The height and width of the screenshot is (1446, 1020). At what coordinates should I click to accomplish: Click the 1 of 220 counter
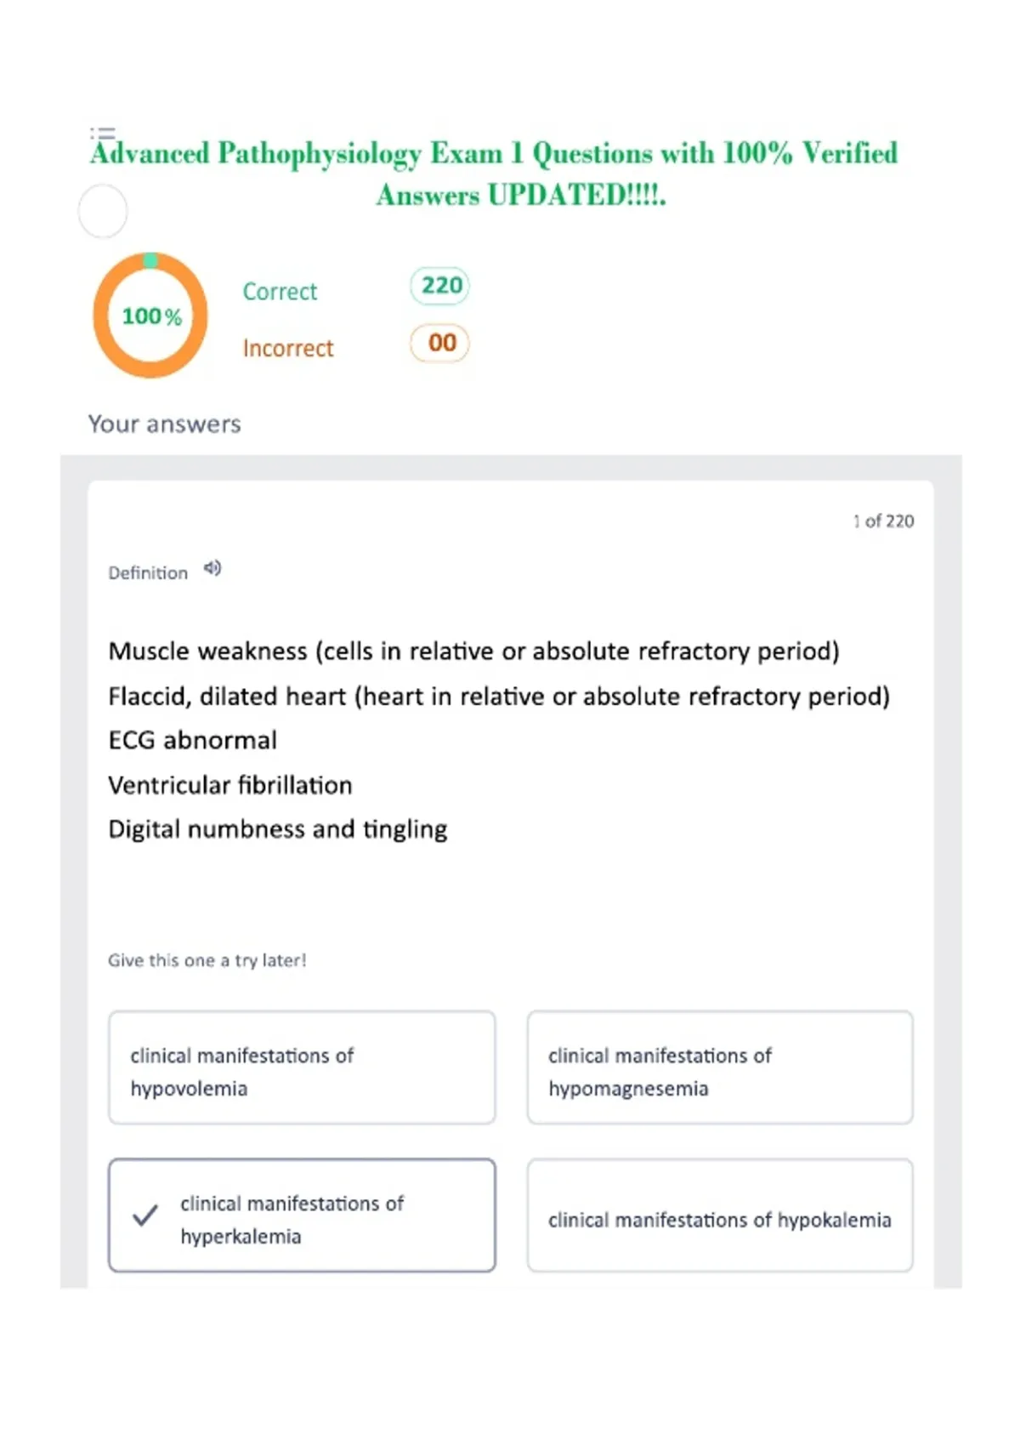[x=884, y=521]
